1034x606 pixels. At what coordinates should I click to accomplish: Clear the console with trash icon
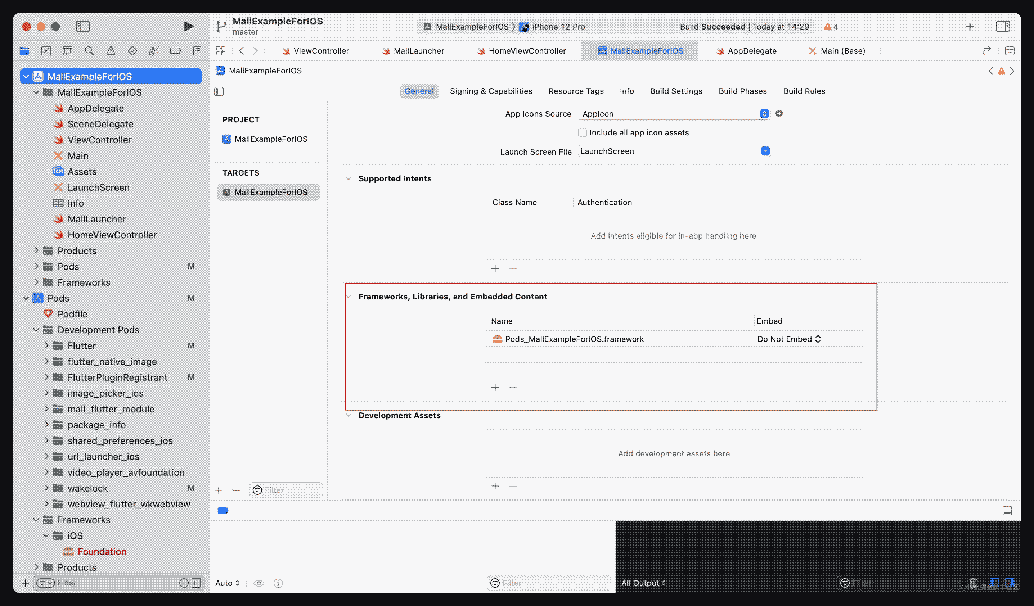973,583
